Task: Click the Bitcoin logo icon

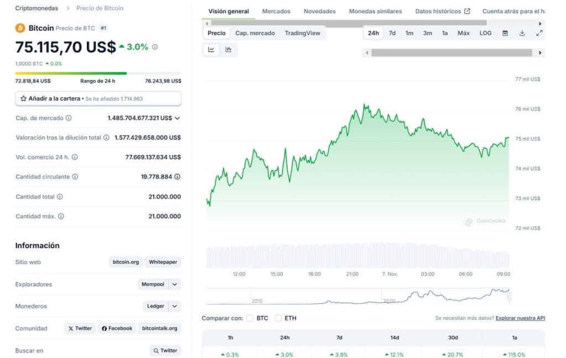Action: pos(20,28)
